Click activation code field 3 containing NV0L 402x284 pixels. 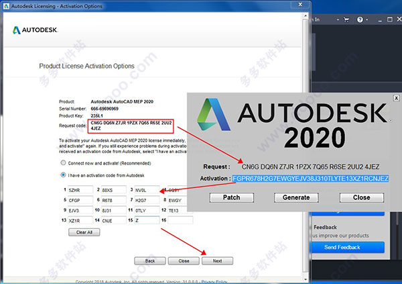pyautogui.click(x=147, y=190)
